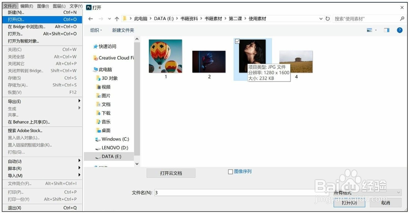410x213 pixels.
Task: Click the sidebar scroll-down arrow
Action: pos(137,164)
